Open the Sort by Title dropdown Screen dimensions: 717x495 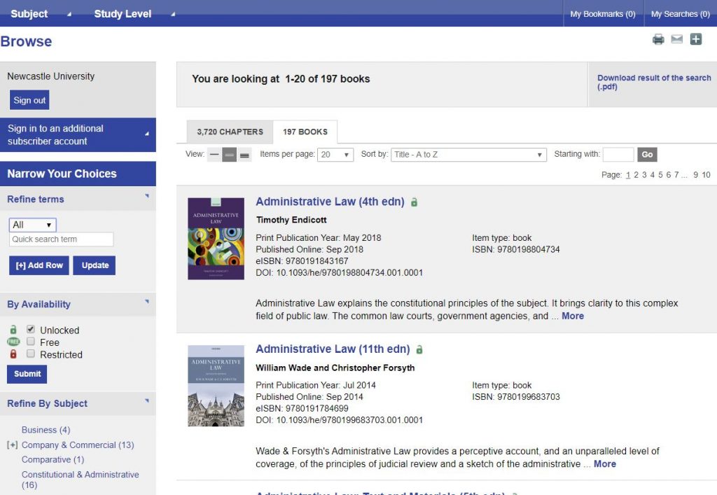click(468, 155)
